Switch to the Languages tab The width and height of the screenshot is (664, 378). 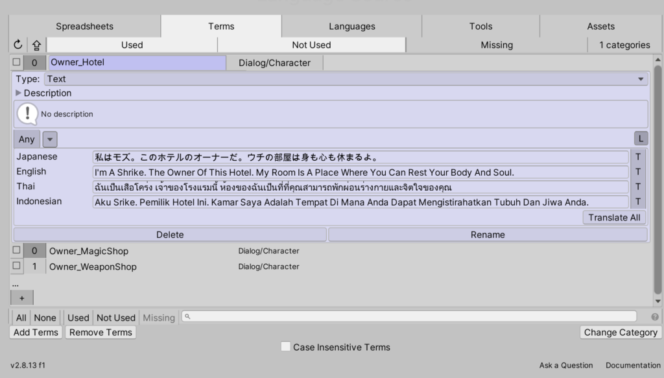[x=351, y=27]
